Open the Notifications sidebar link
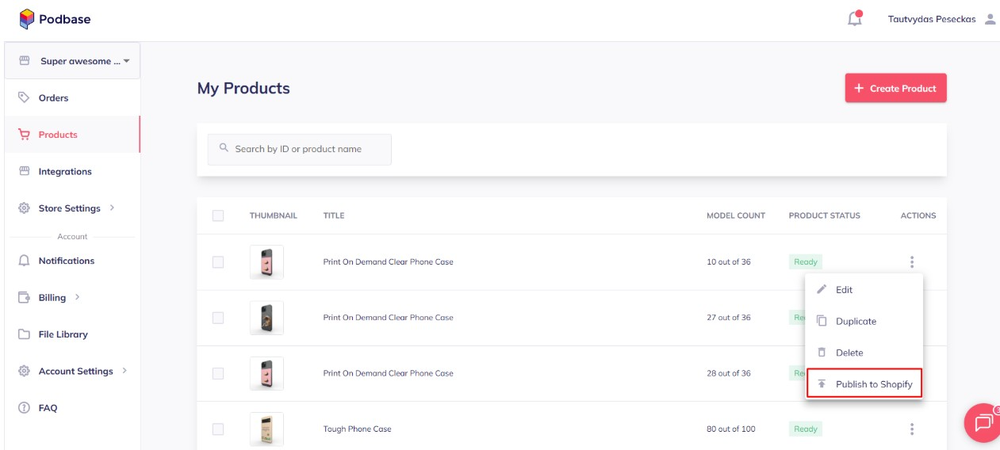The width and height of the screenshot is (1000, 450). coord(66,261)
